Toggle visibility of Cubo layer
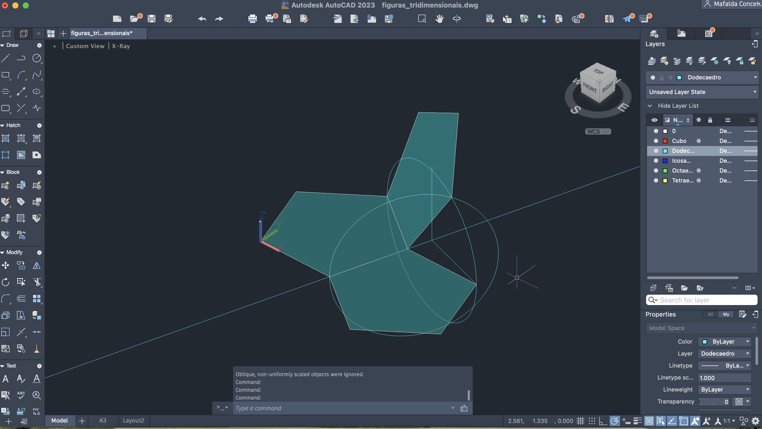762x429 pixels. click(656, 141)
